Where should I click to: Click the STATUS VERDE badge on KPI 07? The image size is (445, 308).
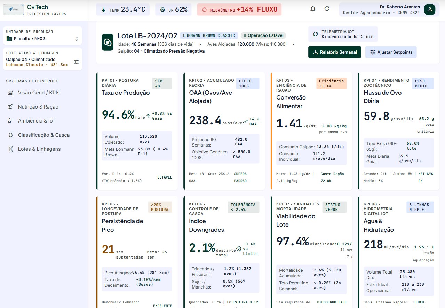(x=335, y=207)
